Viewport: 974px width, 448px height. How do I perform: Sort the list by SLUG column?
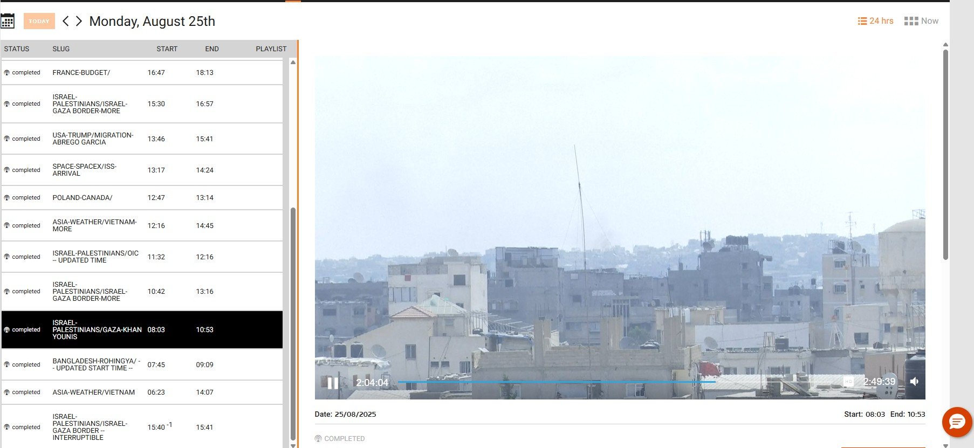[61, 49]
